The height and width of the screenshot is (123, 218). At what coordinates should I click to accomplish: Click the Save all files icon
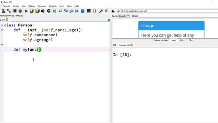coord(9,11)
